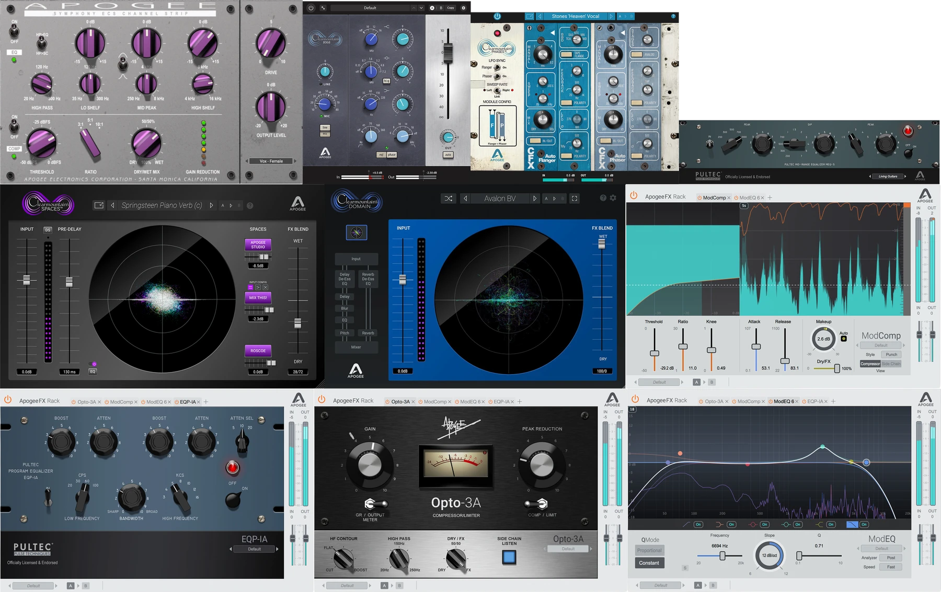The image size is (941, 592).
Task: Click the Blur module in Domain routing
Action: click(x=345, y=308)
